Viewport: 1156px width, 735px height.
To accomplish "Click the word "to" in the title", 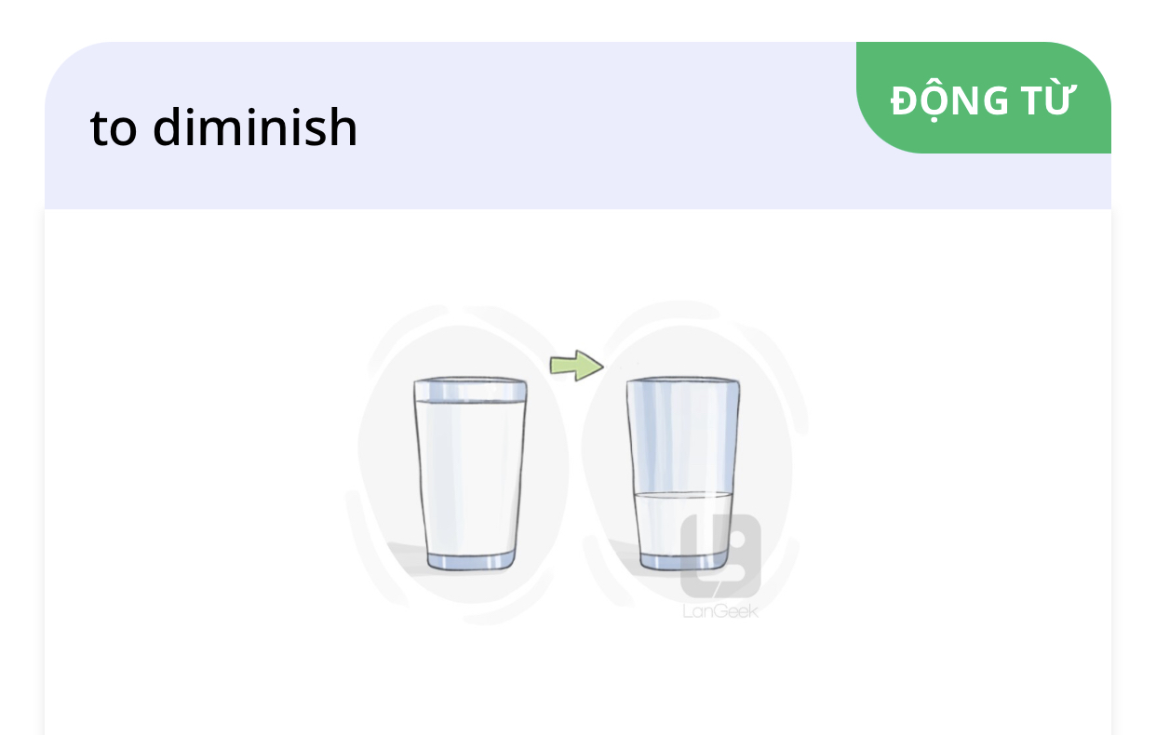I will 113,128.
